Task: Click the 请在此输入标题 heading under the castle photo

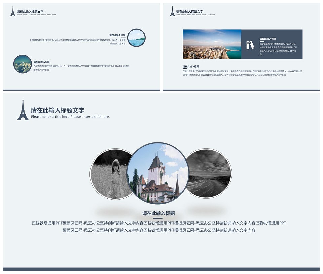Action: [158, 213]
